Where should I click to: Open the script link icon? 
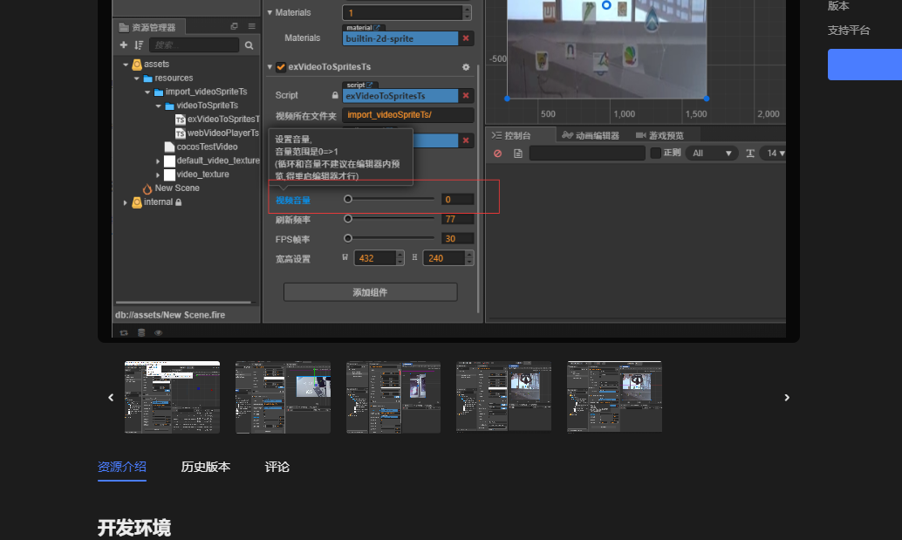coord(369,85)
